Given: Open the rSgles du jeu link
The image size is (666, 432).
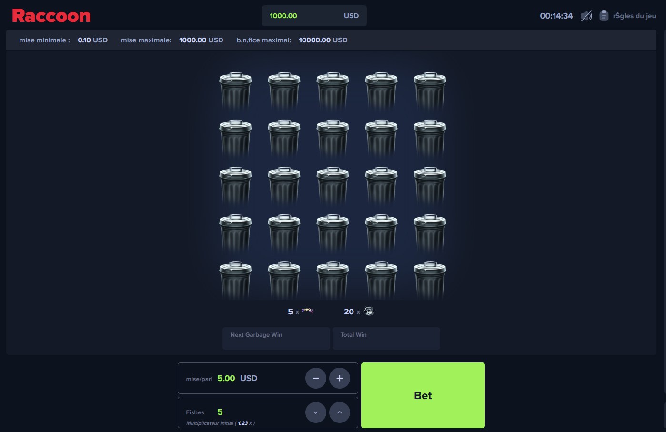Looking at the screenshot, I should [x=634, y=16].
